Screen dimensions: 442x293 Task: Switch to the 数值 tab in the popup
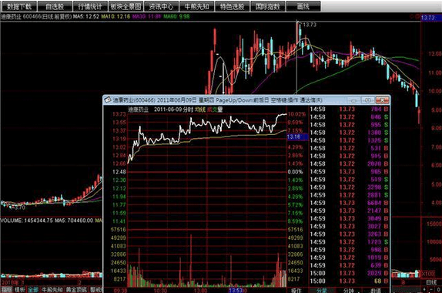375,291
